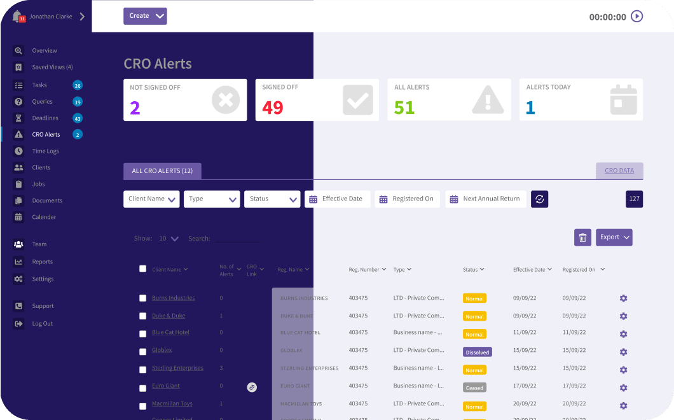674x420 pixels.
Task: Click the Deadlines badge showing 43
Action: pos(78,118)
